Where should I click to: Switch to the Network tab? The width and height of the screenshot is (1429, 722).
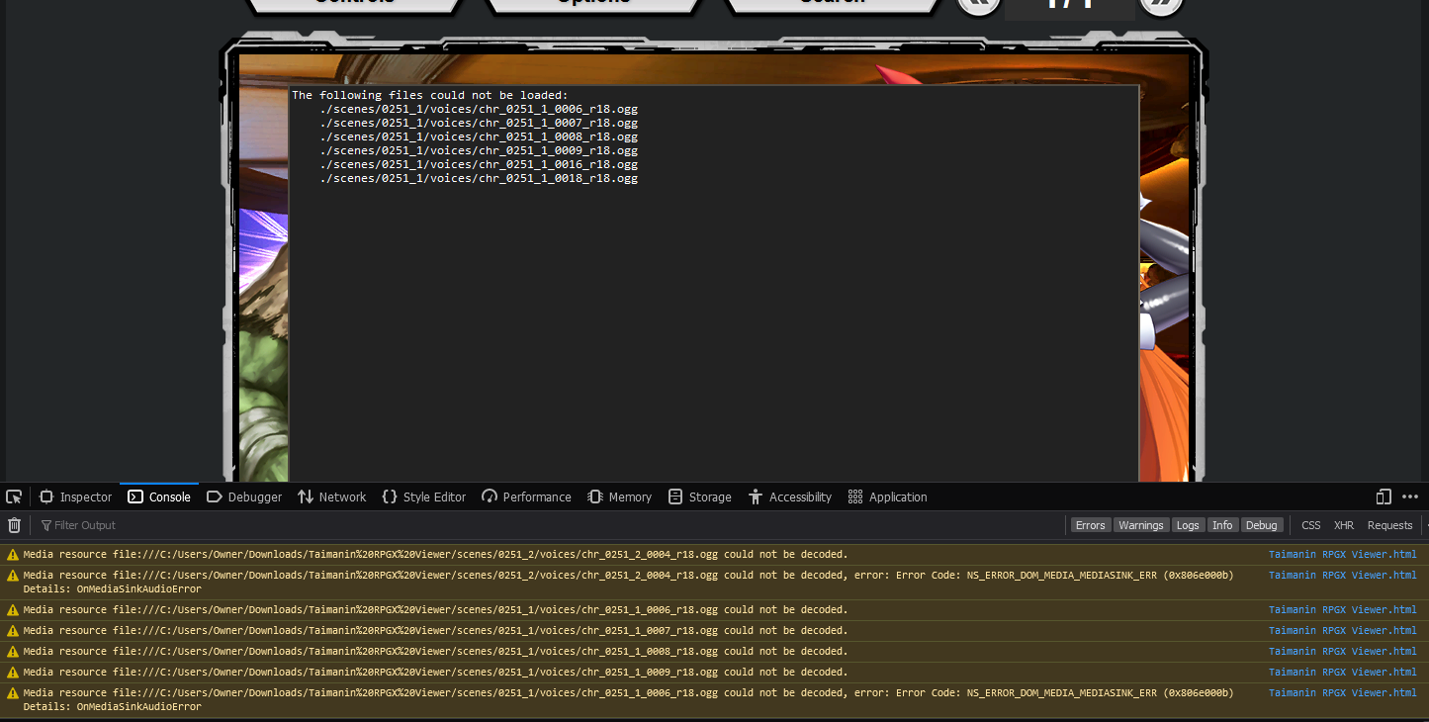(x=332, y=496)
